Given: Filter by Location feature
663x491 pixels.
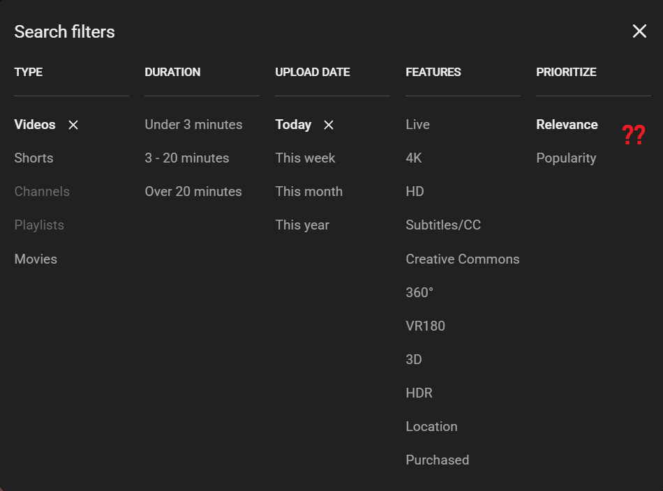Looking at the screenshot, I should point(431,426).
